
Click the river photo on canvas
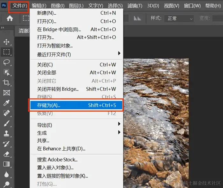click(x=156, y=123)
